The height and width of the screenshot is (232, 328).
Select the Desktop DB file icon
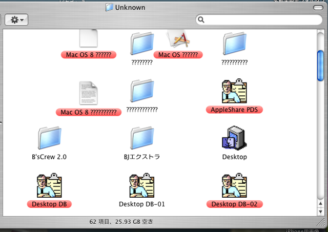coord(49,185)
